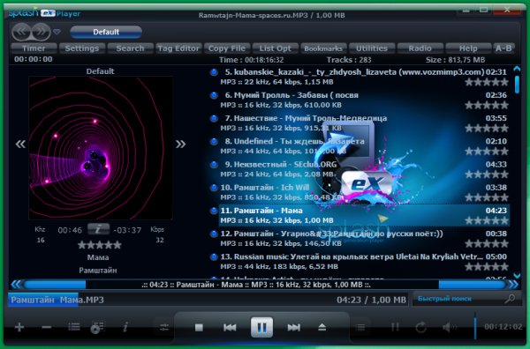Image resolution: width=530 pixels, height=349 pixels.
Task: Click blue bullet icon of track 6
Action: (x=214, y=95)
